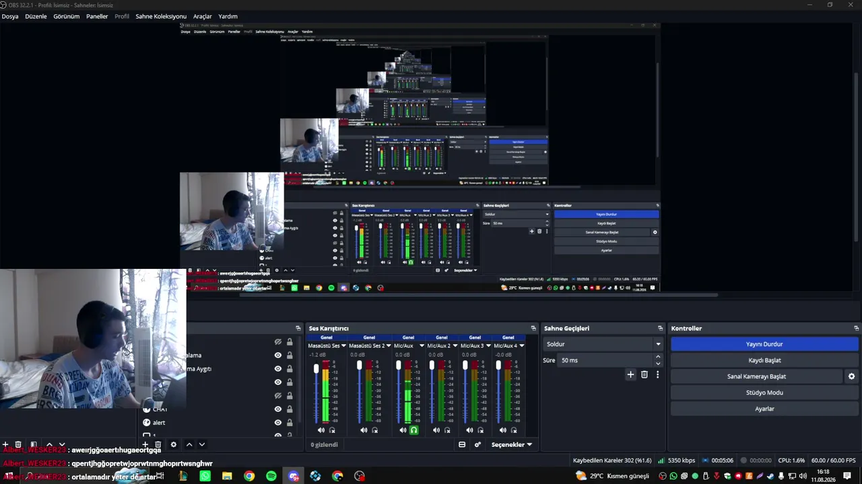
Task: Open the Sahne Koleksiyonu menu
Action: (x=161, y=16)
